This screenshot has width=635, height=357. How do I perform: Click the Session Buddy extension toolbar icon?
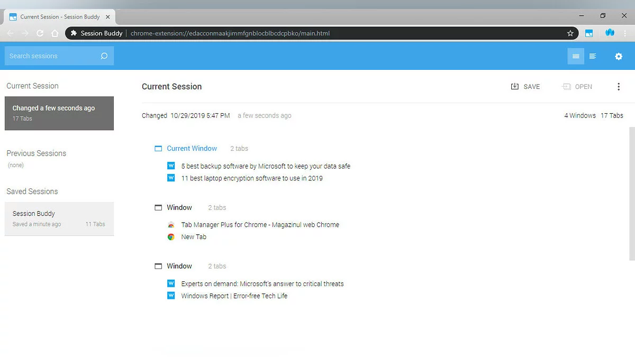tap(589, 33)
